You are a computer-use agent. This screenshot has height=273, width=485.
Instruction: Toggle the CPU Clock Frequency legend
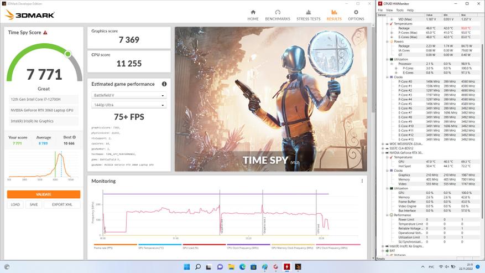pos(248,246)
